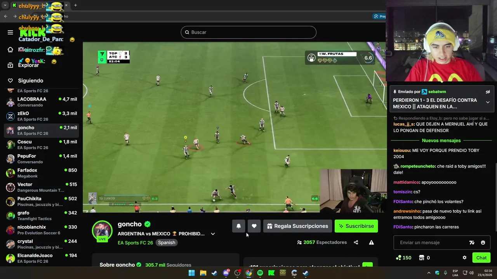Click the andrewsinho username in chat
Viewport: 497px width, 279px height.
coord(407,211)
